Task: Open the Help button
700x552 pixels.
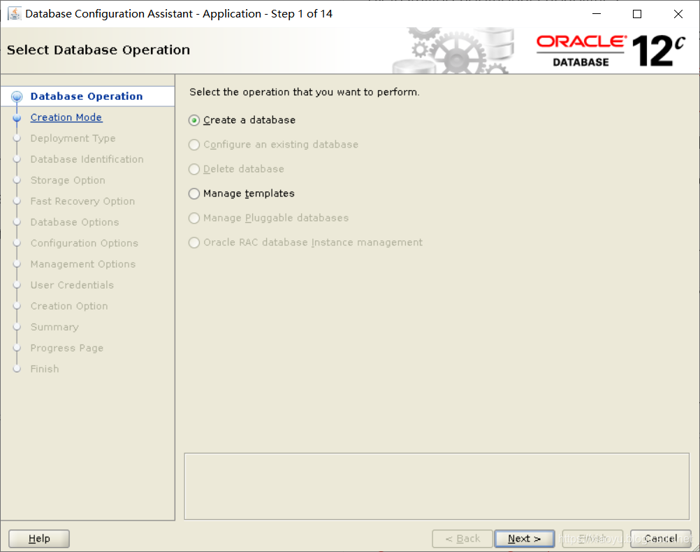Action: 39,539
